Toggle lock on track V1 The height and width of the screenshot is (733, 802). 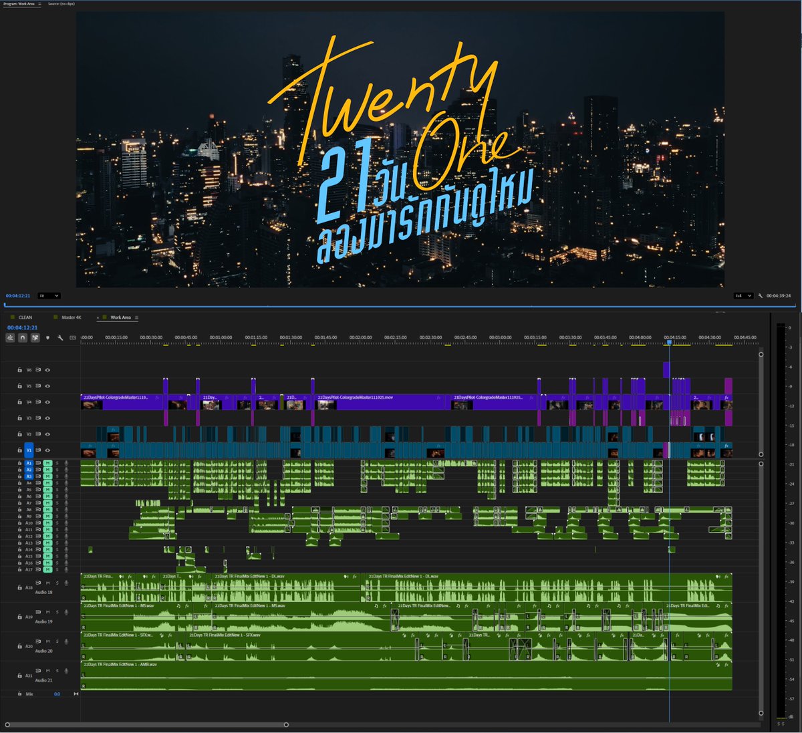click(x=19, y=450)
